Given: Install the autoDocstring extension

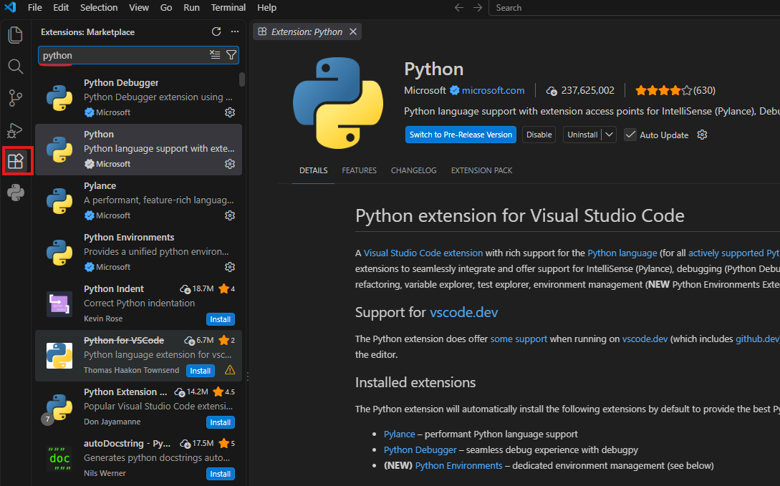Looking at the screenshot, I should [x=221, y=474].
